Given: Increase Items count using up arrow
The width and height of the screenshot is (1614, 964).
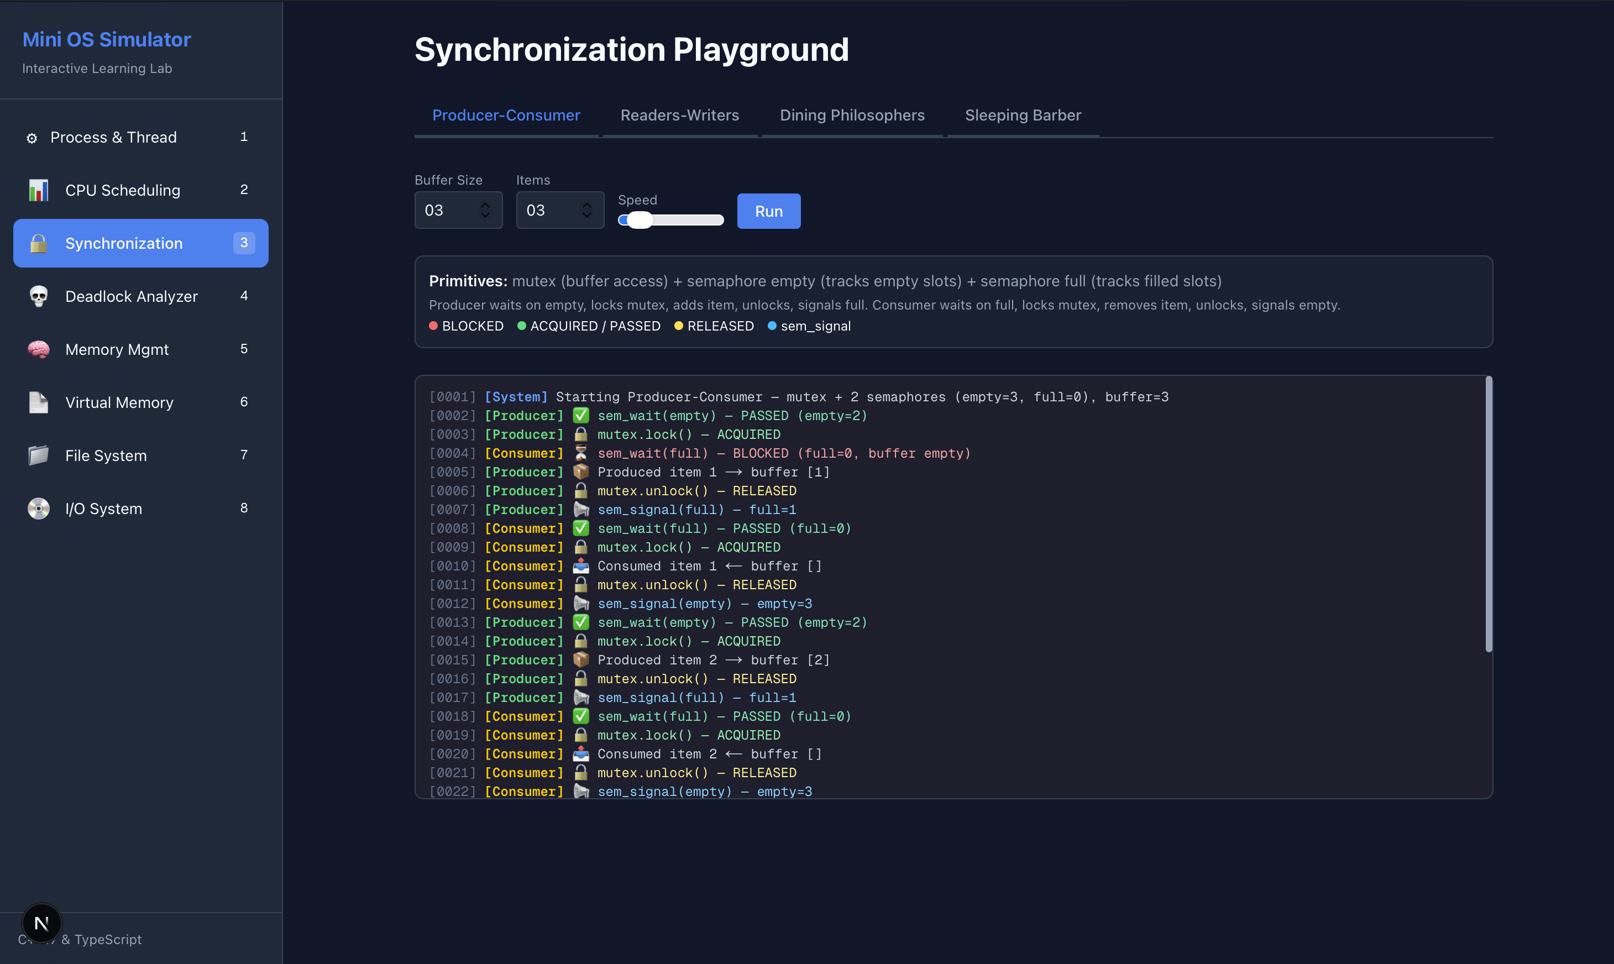Looking at the screenshot, I should (x=586, y=205).
